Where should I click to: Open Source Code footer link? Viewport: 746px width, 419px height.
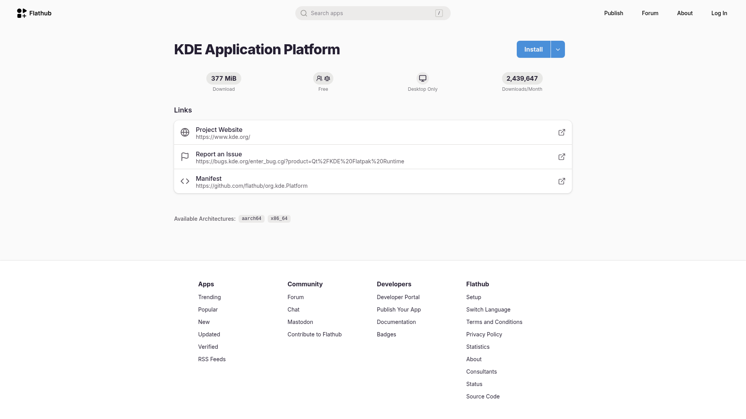(483, 396)
